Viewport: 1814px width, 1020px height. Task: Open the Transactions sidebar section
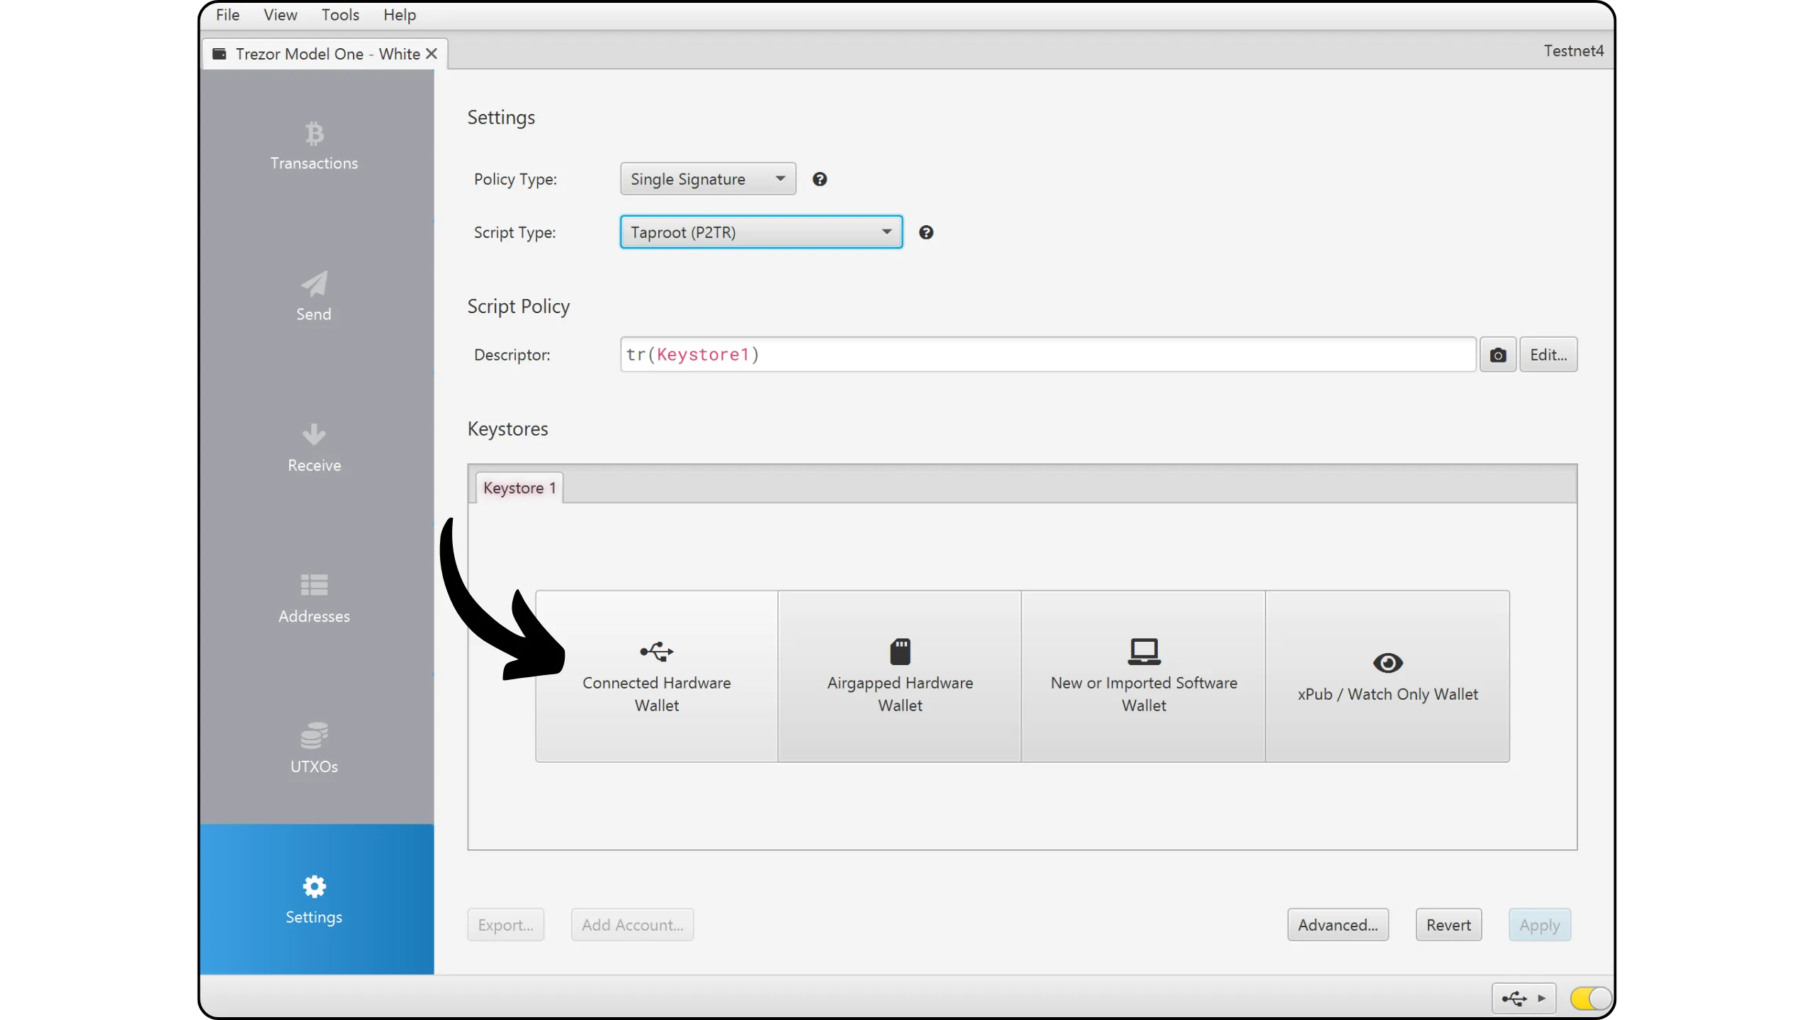pyautogui.click(x=314, y=147)
